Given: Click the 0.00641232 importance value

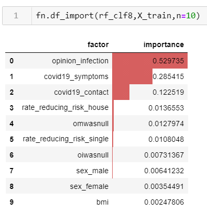Looking at the screenshot, I should click(x=164, y=171).
